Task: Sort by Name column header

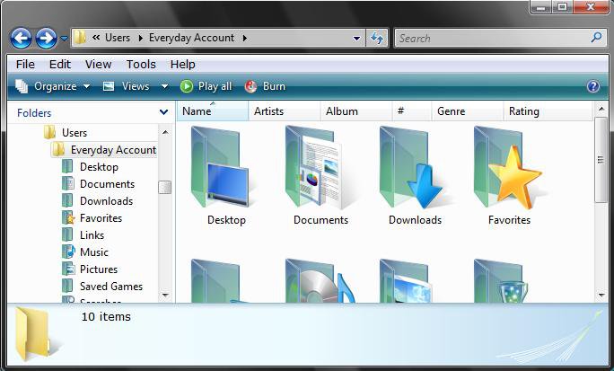Action: click(212, 111)
